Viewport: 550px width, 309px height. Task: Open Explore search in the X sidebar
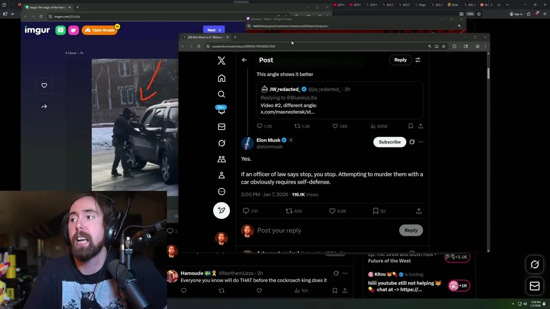221,94
